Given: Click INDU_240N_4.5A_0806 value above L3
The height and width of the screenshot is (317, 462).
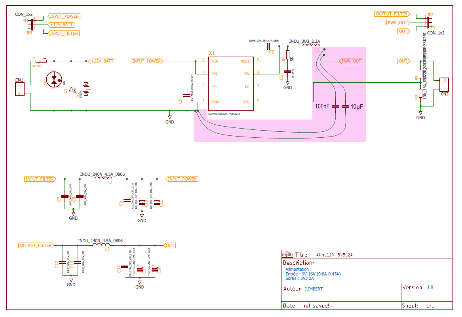Looking at the screenshot, I should point(101,241).
